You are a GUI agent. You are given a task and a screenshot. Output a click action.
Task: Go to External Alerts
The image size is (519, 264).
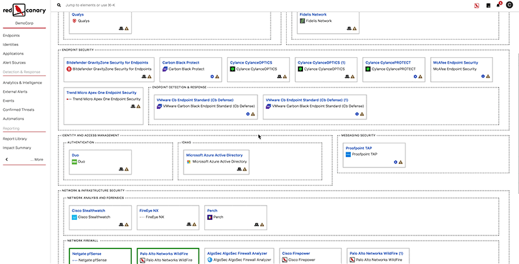click(x=15, y=91)
